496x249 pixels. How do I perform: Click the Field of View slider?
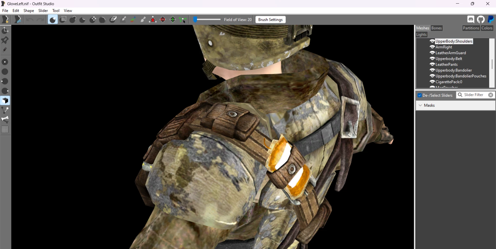pos(207,20)
